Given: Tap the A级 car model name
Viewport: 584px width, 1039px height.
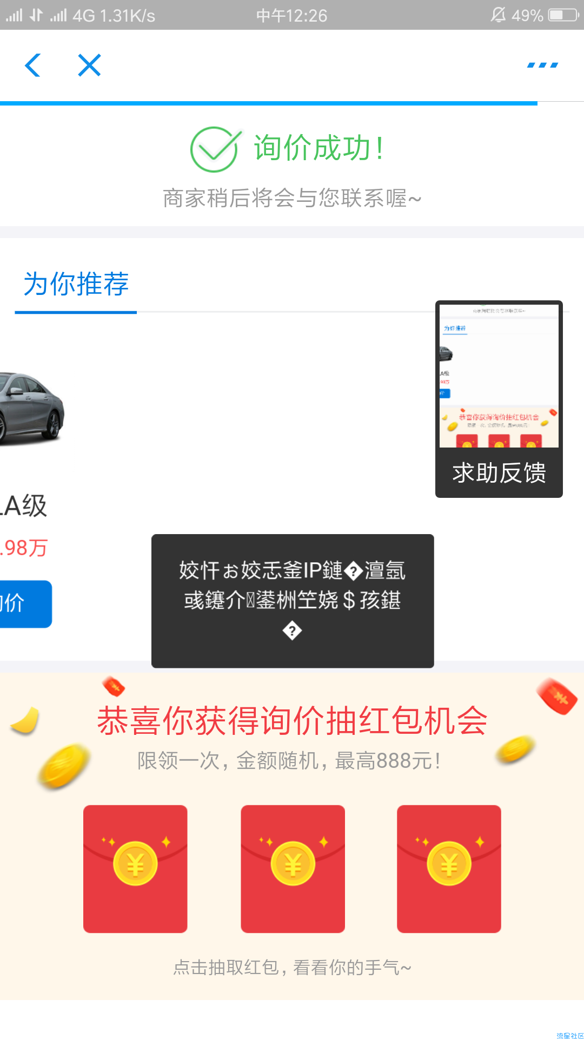Looking at the screenshot, I should click(24, 506).
